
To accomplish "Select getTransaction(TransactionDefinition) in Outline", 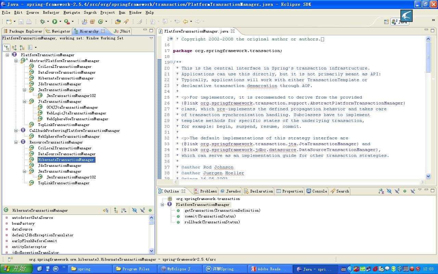I will coord(222,210).
